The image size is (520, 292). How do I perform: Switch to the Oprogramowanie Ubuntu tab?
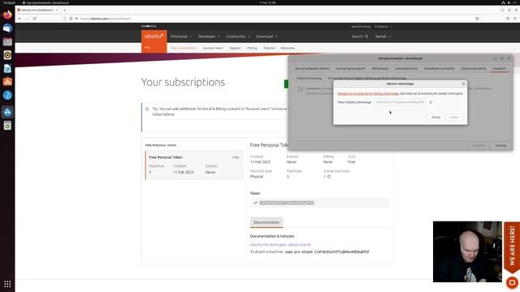coord(312,68)
